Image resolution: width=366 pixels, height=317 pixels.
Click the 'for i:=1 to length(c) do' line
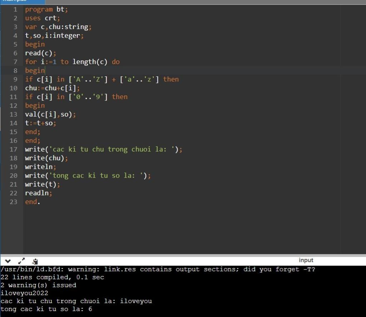point(72,62)
